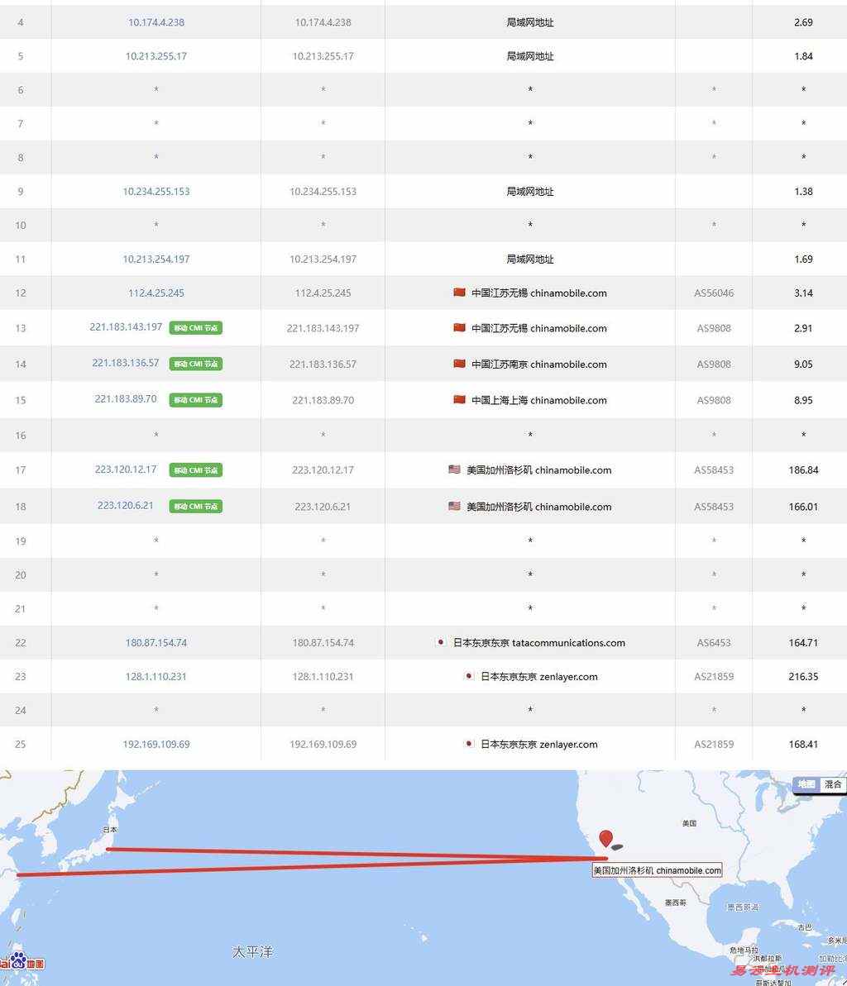Screen dimensions: 847x986
Task: Open IP link 112.4.25.245 in row 12
Action: pos(156,293)
